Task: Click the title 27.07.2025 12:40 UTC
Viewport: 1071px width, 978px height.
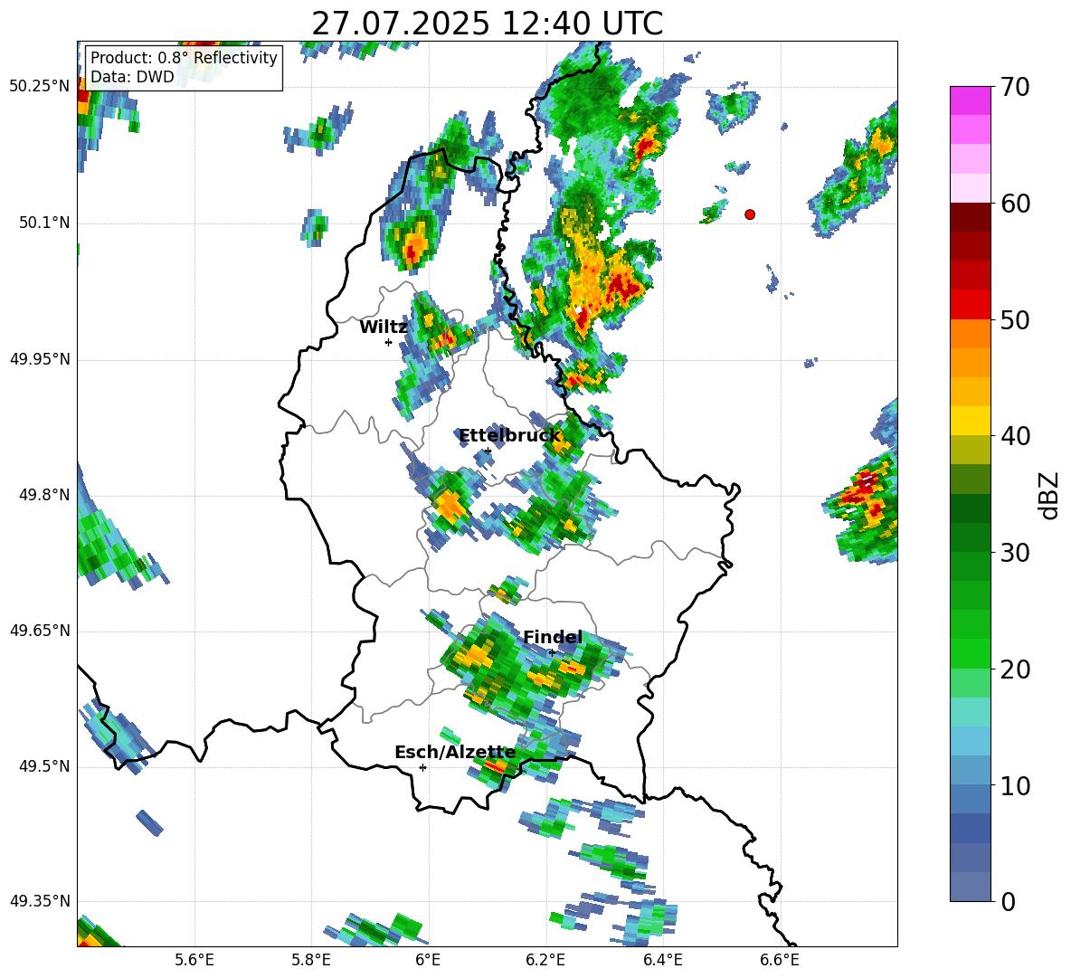Action: point(487,24)
